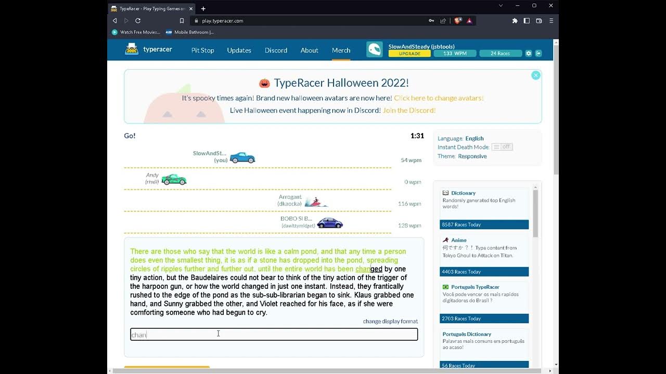Follow the Join the Discord! link

point(409,110)
